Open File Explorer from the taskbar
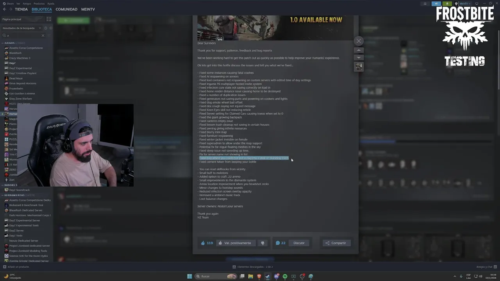This screenshot has height=281, width=500. (250, 276)
